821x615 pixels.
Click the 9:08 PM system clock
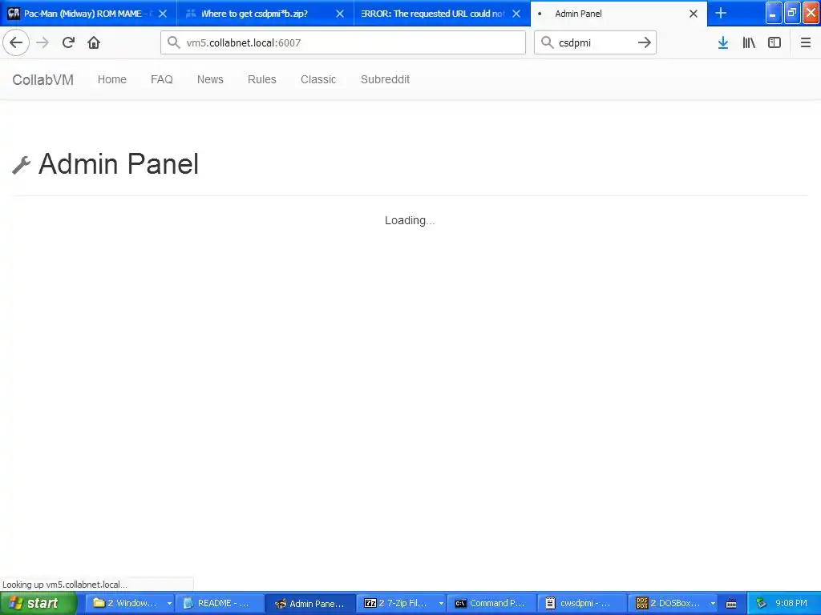[x=791, y=604]
